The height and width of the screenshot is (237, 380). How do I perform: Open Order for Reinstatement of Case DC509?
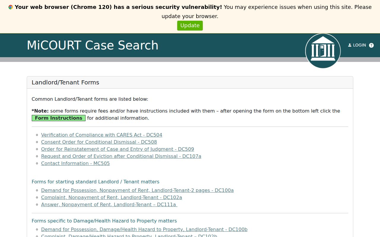(x=118, y=149)
